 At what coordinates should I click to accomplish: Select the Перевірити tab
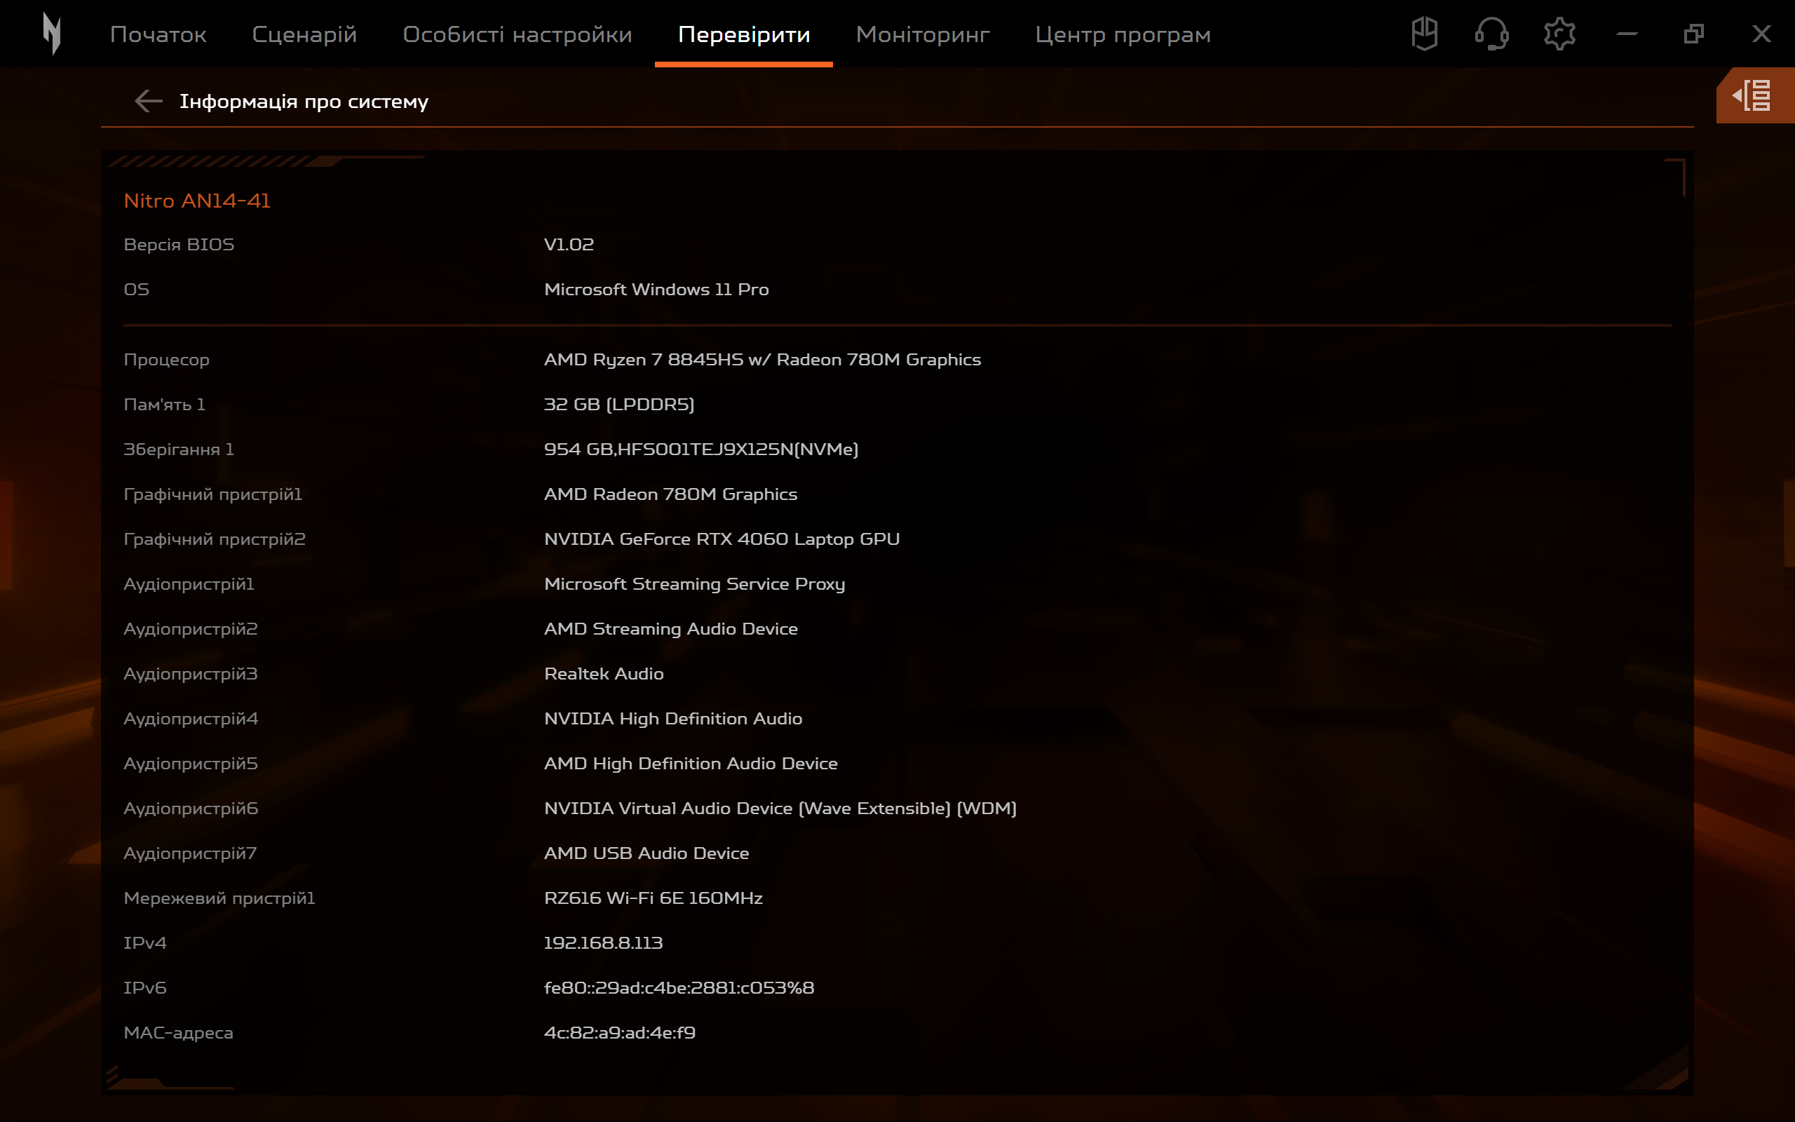744,34
